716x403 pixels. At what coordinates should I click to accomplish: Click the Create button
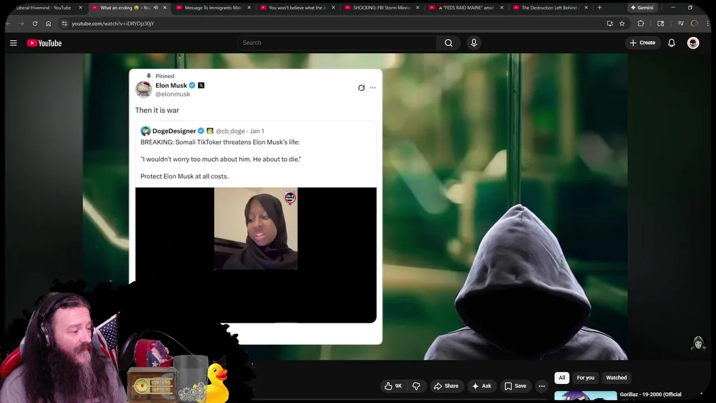[x=642, y=43]
